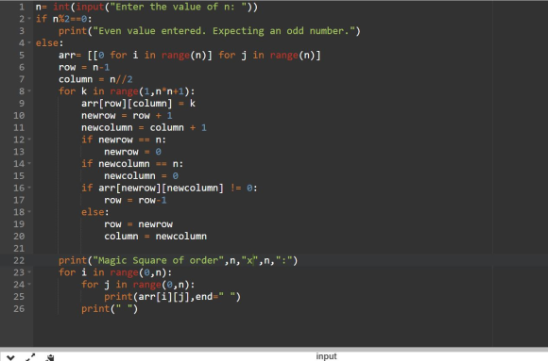Click line number 1 in the gutter
This screenshot has width=548, height=361.
coord(22,7)
